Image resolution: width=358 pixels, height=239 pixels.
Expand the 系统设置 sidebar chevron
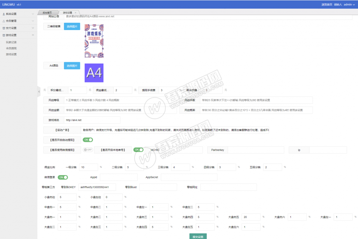tap(33, 14)
